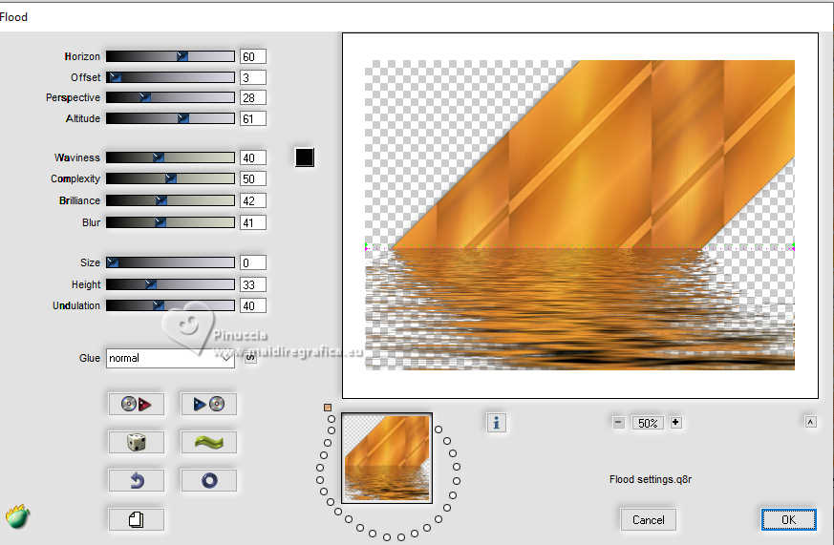
Task: Click the large flood preview image
Action: tap(580, 215)
